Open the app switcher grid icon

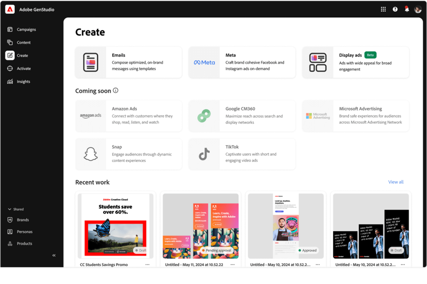coord(383,9)
